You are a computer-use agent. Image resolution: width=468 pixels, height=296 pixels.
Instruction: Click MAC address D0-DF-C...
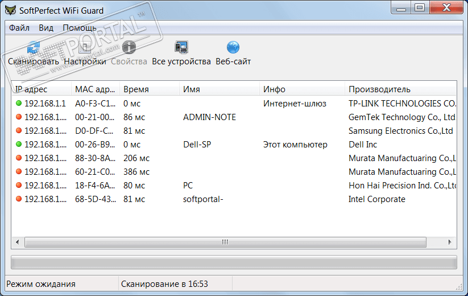(x=94, y=131)
